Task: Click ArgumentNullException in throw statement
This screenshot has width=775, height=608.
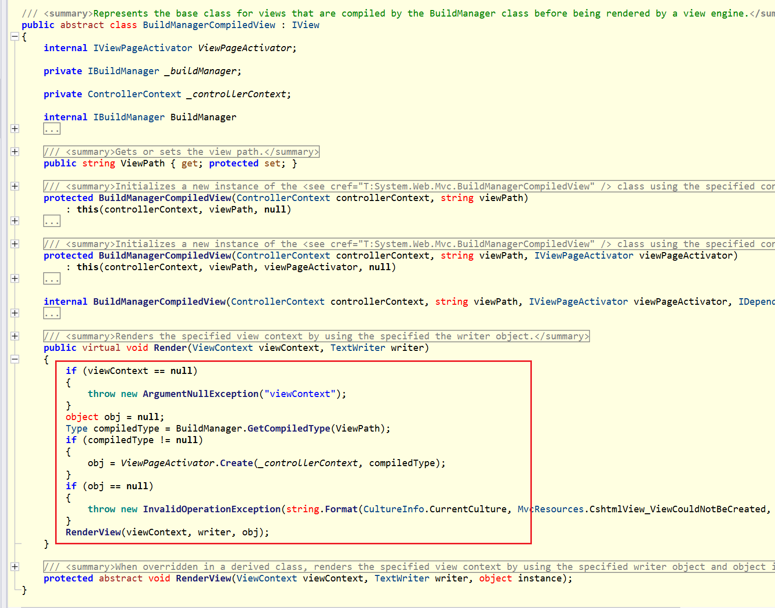Action: [201, 394]
